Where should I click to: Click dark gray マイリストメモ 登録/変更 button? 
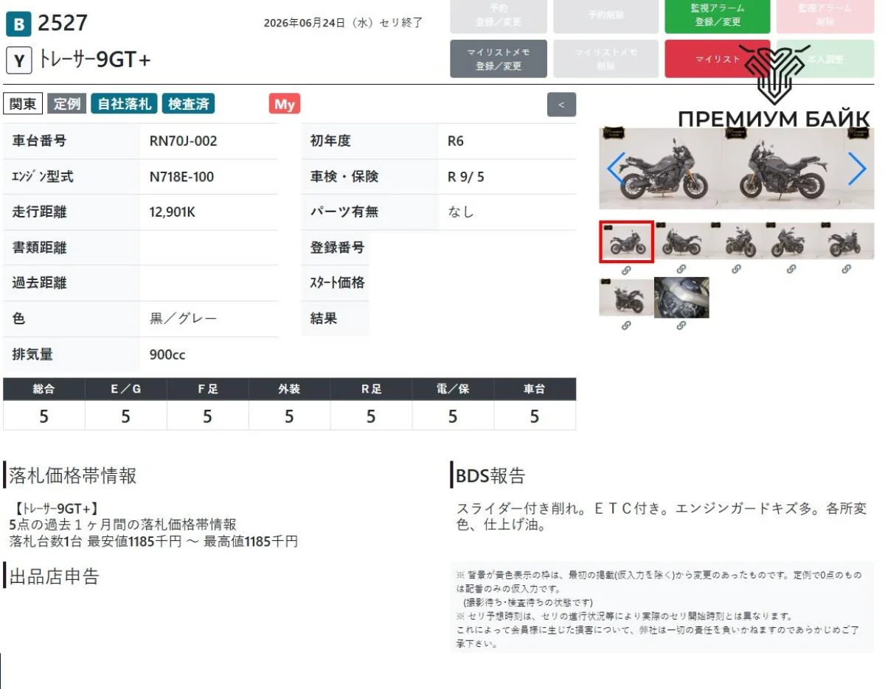click(499, 59)
